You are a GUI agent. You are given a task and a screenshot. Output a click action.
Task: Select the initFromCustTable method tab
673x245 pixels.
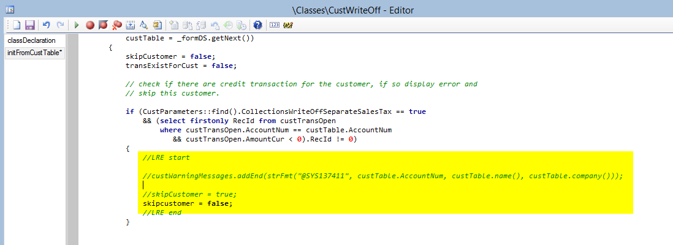[x=34, y=53]
